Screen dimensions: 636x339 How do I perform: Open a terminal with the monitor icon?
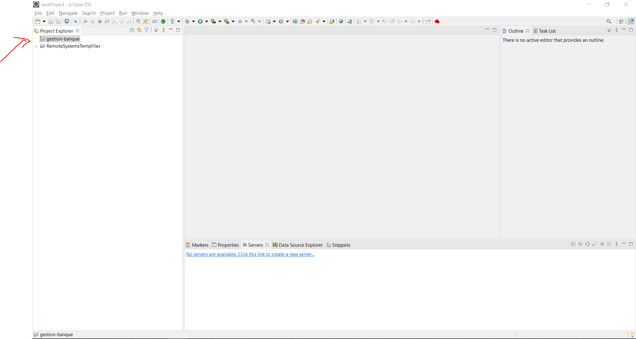[x=67, y=21]
